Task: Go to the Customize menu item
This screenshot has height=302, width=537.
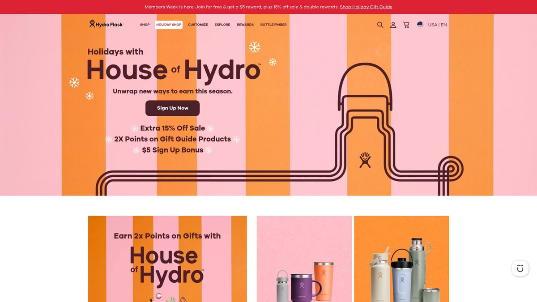Action: coord(198,25)
